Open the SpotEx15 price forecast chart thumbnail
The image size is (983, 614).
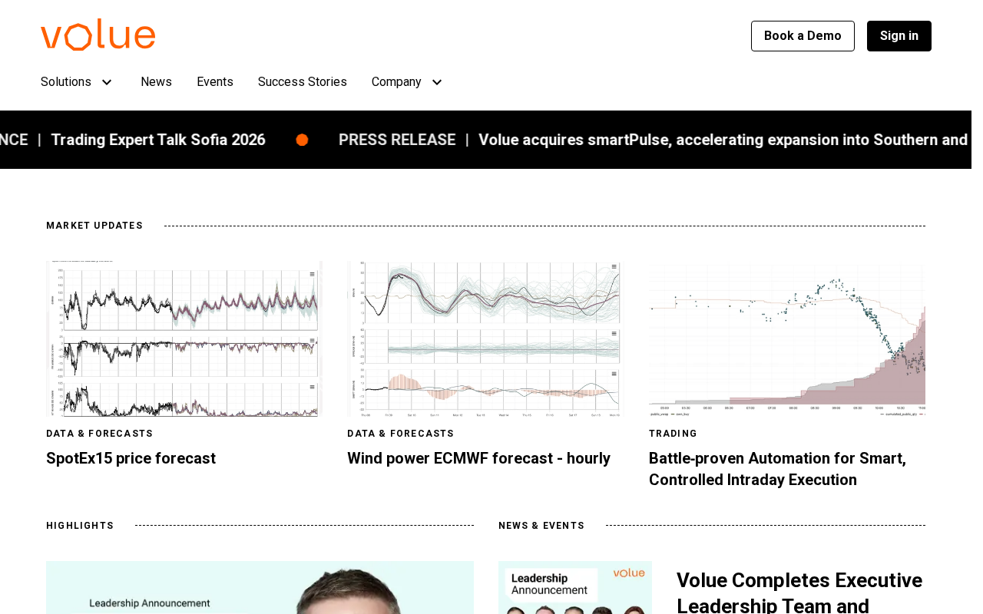click(184, 338)
